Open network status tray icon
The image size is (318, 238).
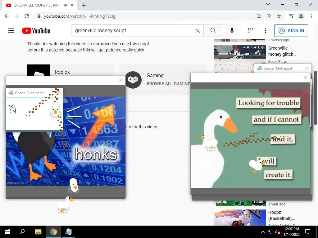click(270, 232)
